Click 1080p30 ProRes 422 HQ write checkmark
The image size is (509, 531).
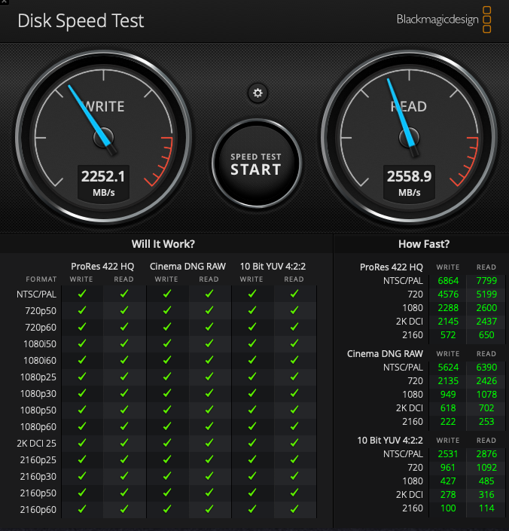pyautogui.click(x=82, y=393)
